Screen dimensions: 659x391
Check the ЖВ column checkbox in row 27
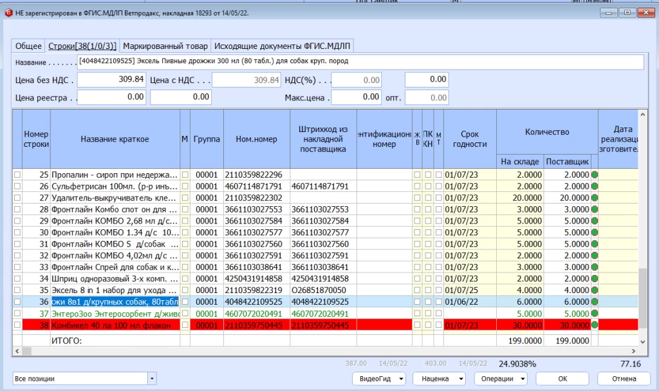[x=417, y=198]
